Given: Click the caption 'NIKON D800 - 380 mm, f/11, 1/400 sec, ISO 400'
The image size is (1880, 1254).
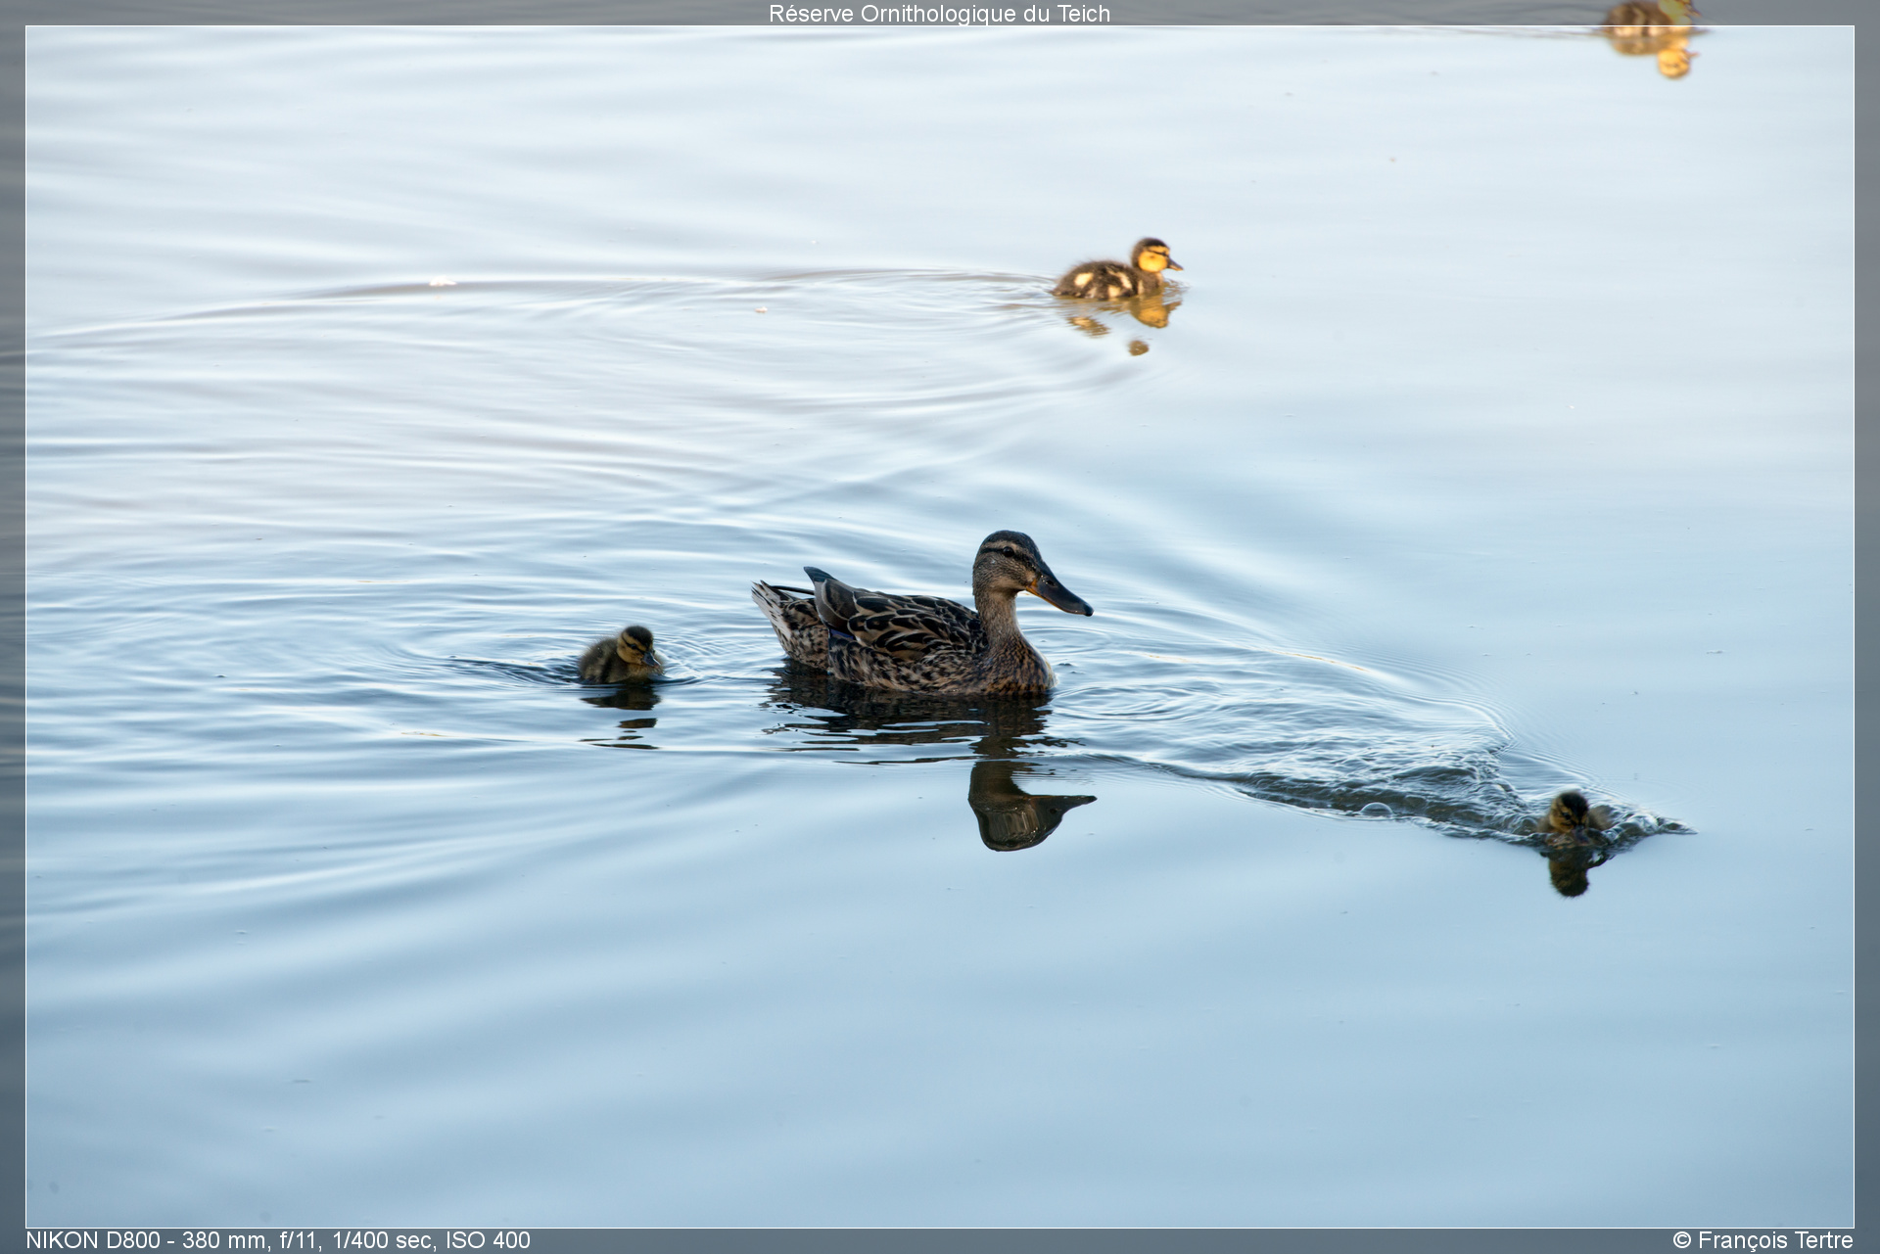Looking at the screenshot, I should [278, 1240].
